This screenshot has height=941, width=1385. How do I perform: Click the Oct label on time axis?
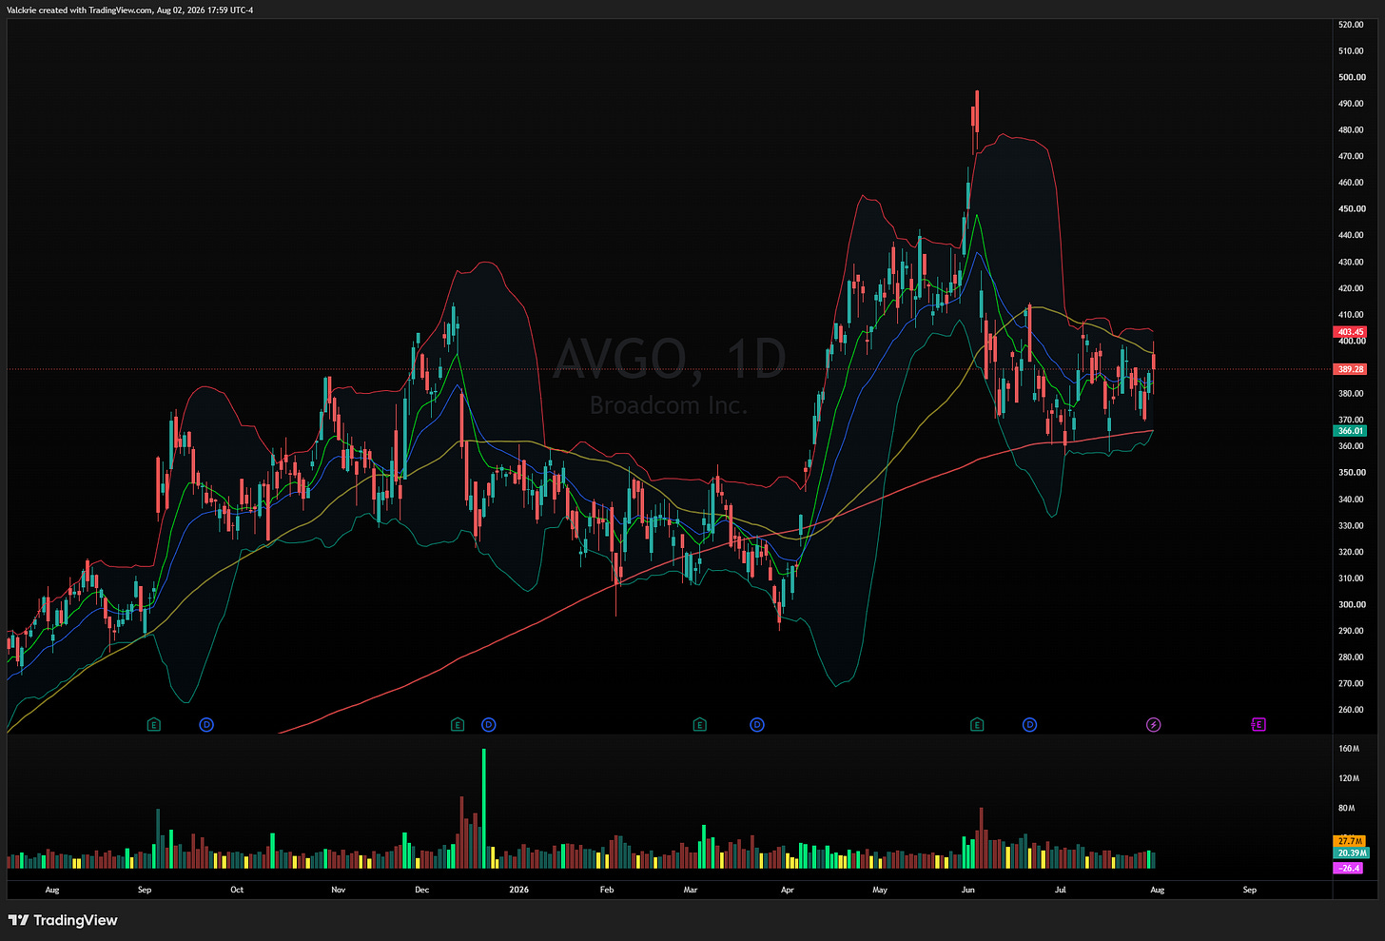pos(237,890)
